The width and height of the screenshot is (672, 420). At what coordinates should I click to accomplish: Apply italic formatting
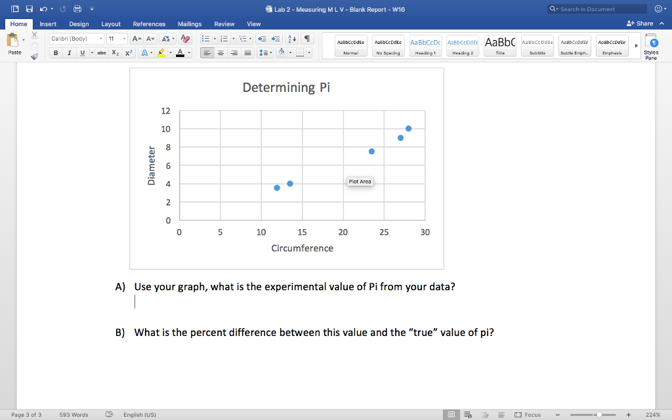click(x=69, y=52)
